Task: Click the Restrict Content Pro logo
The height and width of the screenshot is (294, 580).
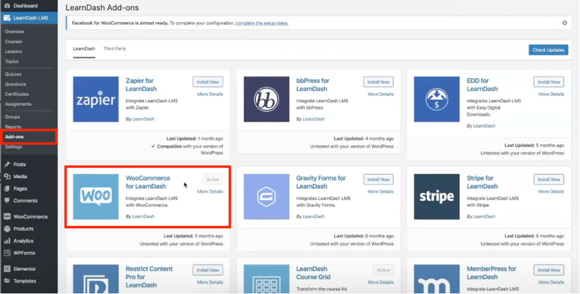Action: pyautogui.click(x=96, y=279)
